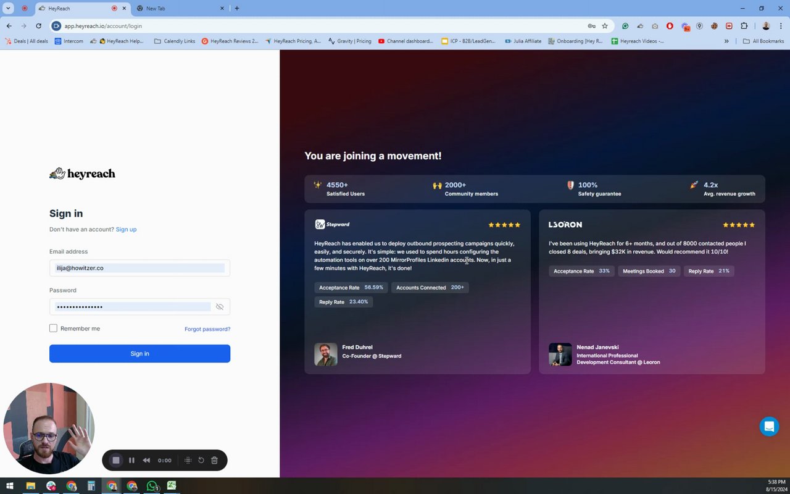Click the address bar URL

pos(103,26)
